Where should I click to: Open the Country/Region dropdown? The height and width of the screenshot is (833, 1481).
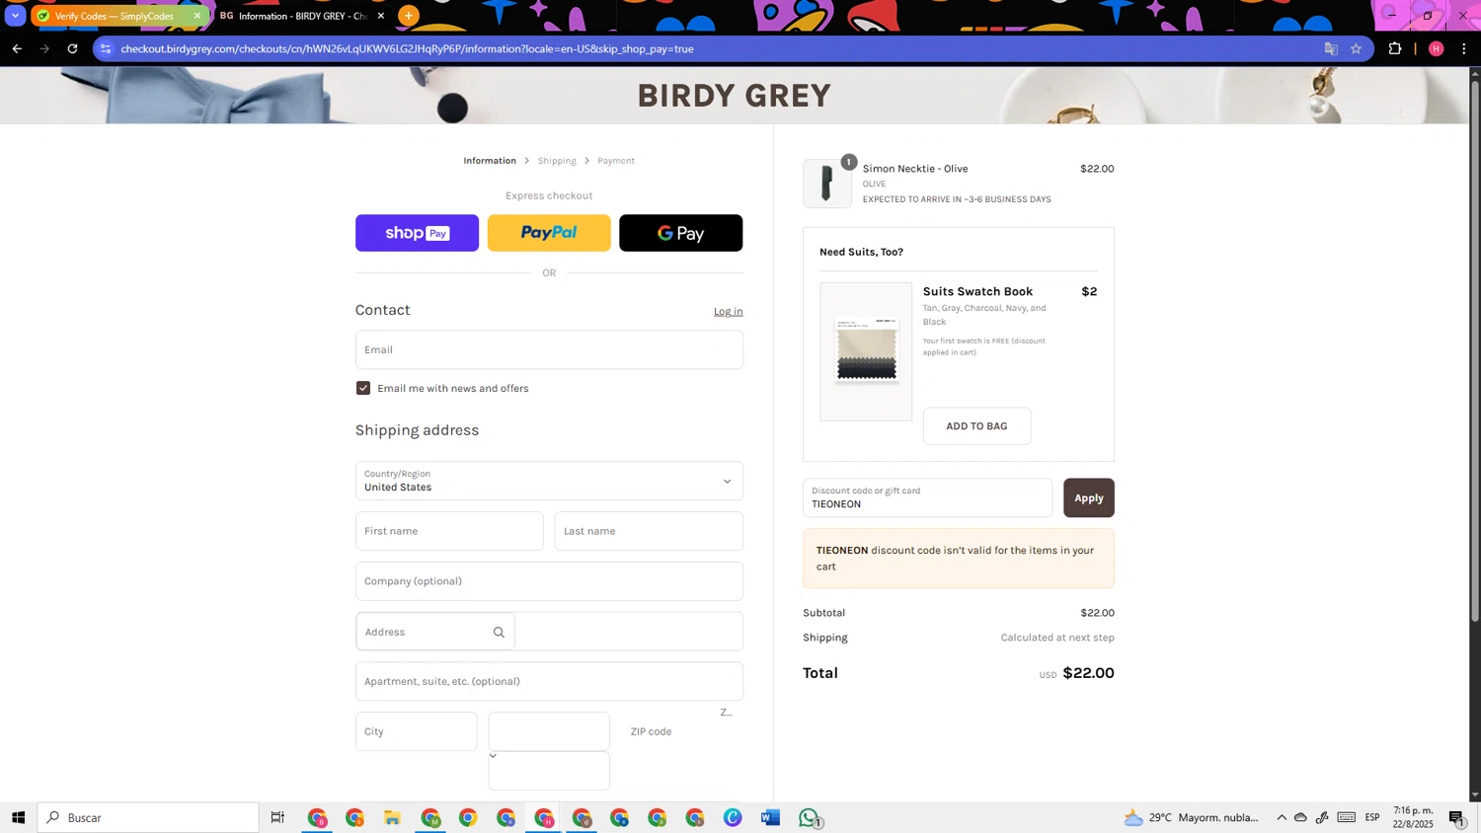[x=549, y=481]
